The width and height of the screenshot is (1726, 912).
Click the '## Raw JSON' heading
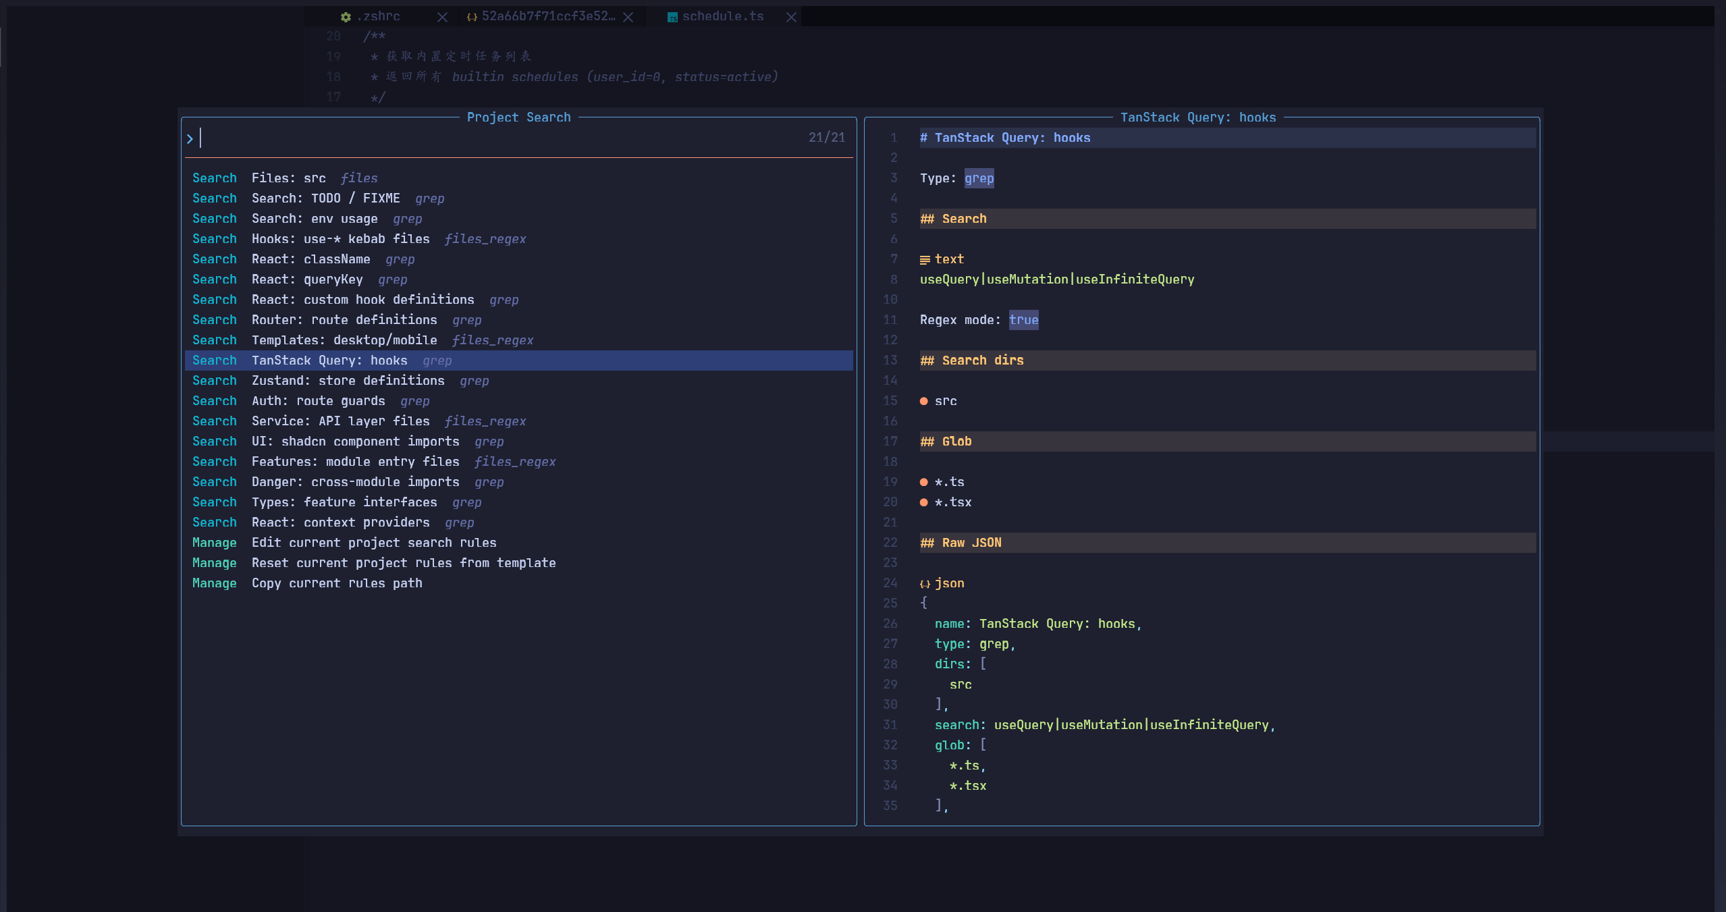pos(961,543)
